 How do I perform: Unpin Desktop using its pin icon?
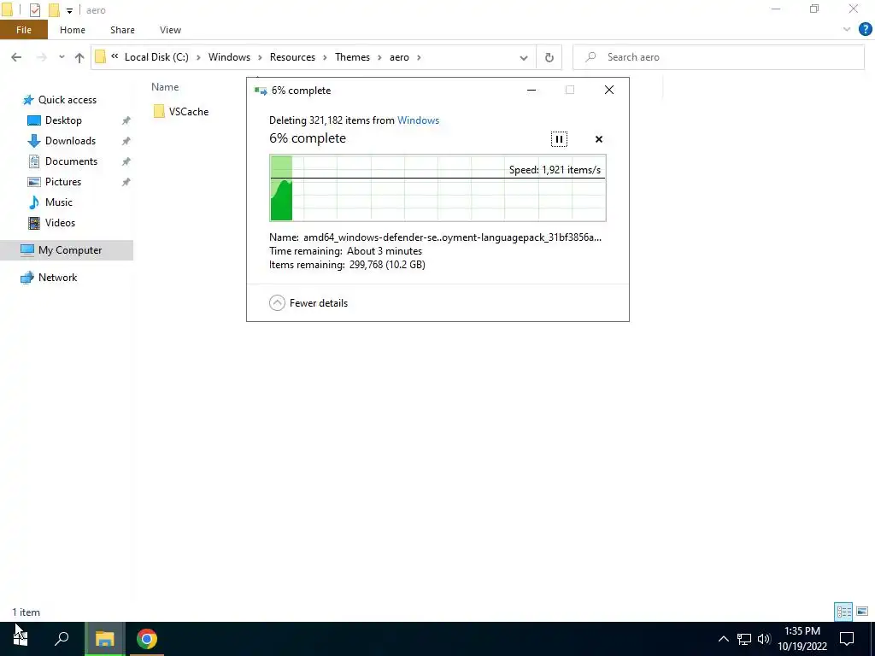(x=126, y=120)
